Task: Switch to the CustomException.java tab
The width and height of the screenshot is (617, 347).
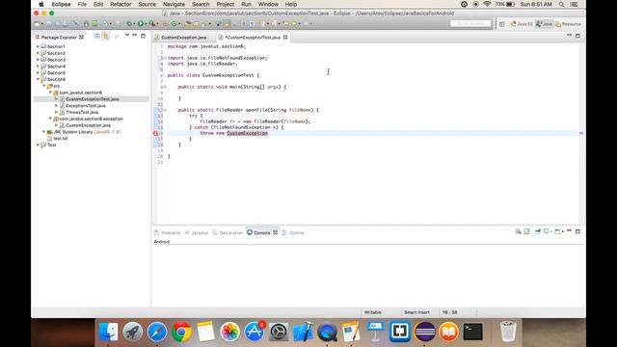Action: (183, 38)
